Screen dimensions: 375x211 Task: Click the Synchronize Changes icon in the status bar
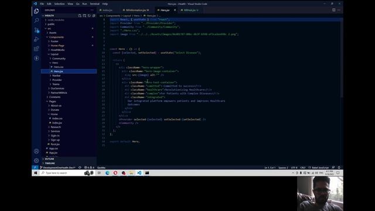[x=80, y=168]
